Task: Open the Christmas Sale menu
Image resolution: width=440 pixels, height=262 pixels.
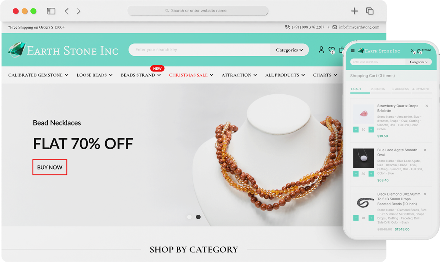Action: pos(191,75)
